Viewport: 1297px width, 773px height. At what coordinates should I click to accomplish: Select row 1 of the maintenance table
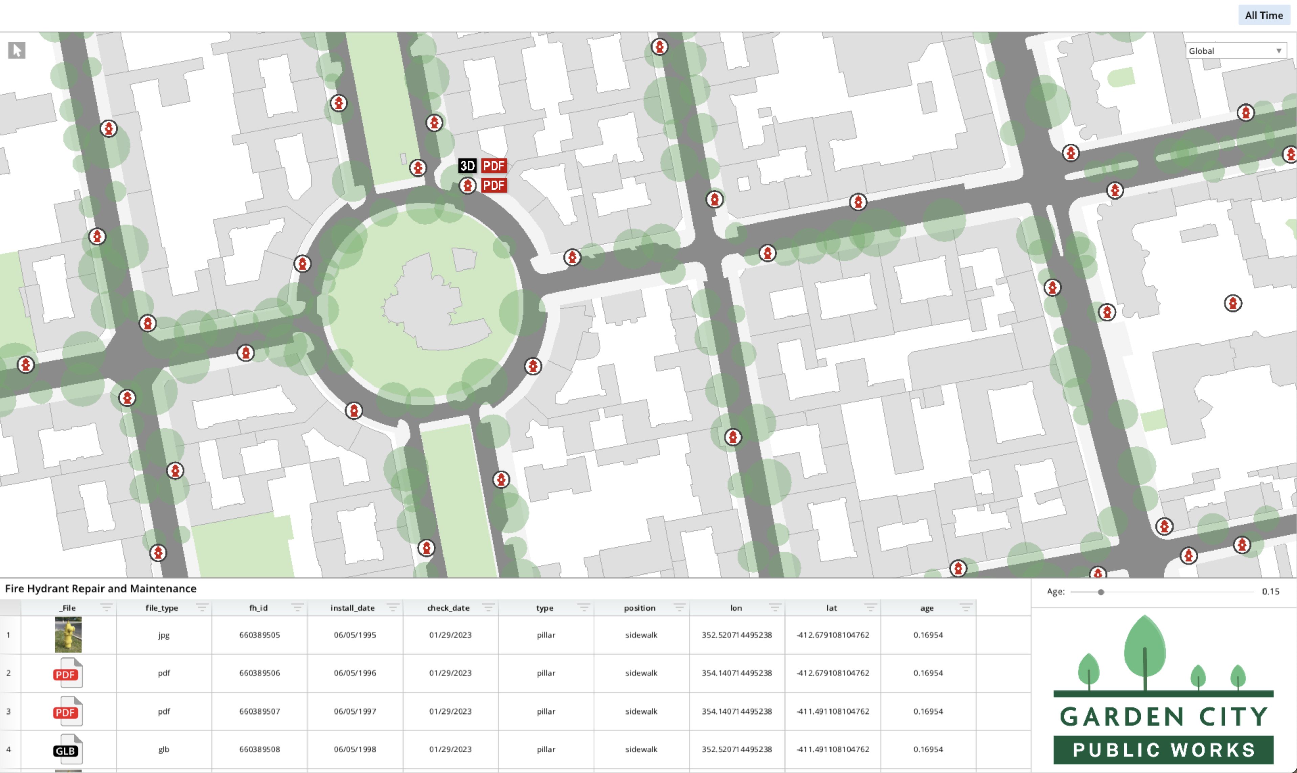[x=9, y=635]
